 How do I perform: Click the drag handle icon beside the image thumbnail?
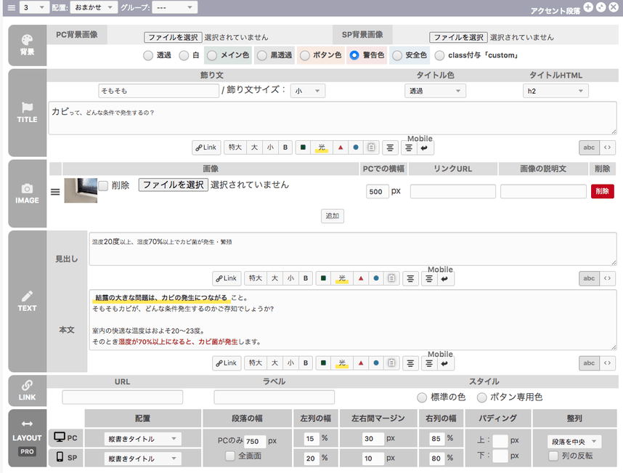pyautogui.click(x=54, y=192)
